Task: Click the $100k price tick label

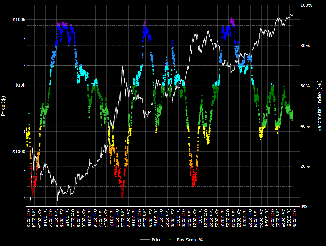Action: [x=19, y=20]
